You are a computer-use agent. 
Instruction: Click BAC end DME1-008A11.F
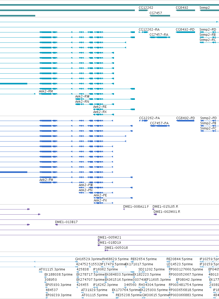[x=136, y=207]
